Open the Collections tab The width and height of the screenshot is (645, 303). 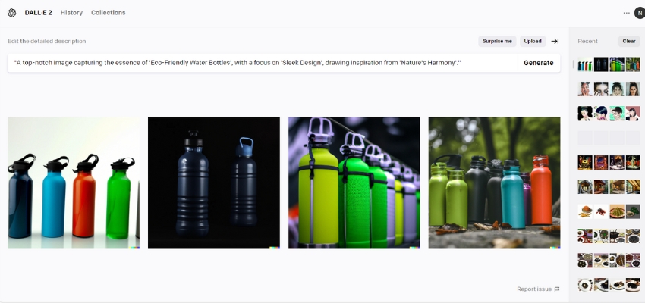click(109, 13)
